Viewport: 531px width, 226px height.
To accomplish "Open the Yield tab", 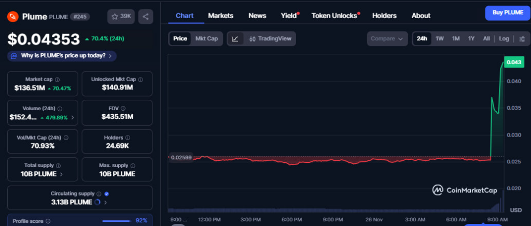I will point(289,16).
